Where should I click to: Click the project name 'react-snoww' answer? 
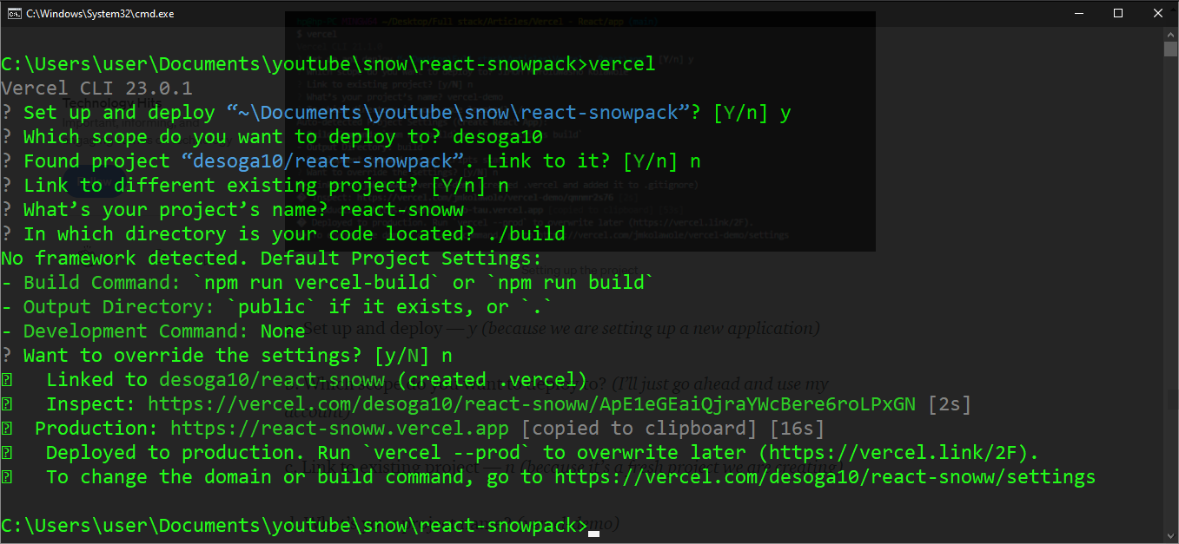(402, 210)
